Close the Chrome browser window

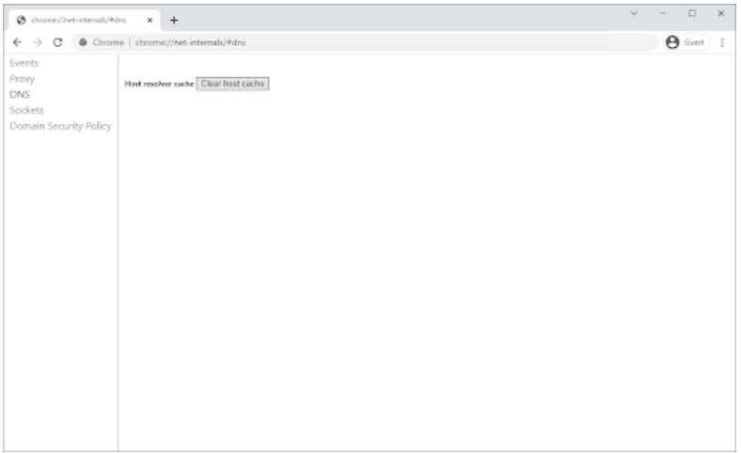click(x=721, y=13)
